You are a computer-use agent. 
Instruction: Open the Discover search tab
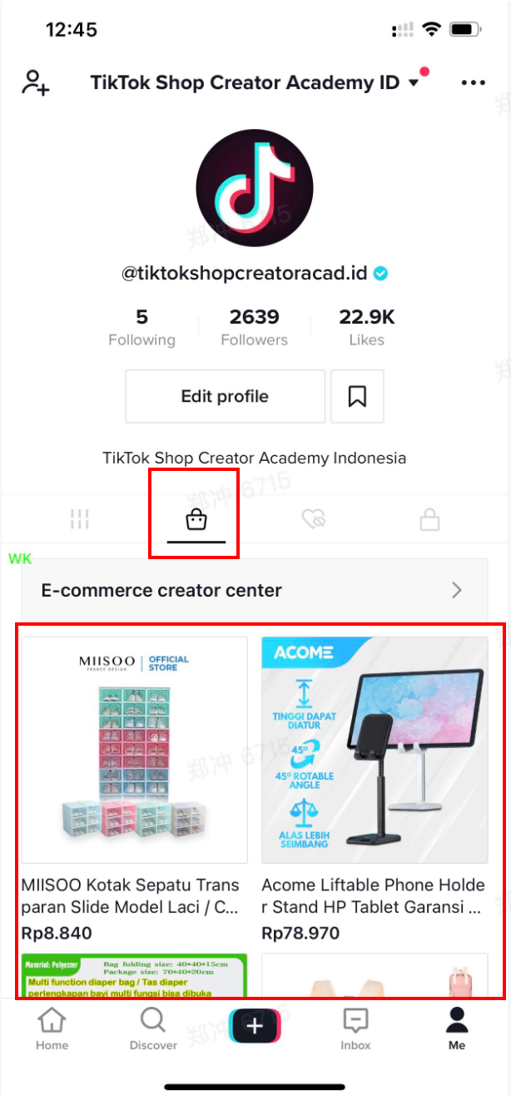click(x=153, y=1028)
